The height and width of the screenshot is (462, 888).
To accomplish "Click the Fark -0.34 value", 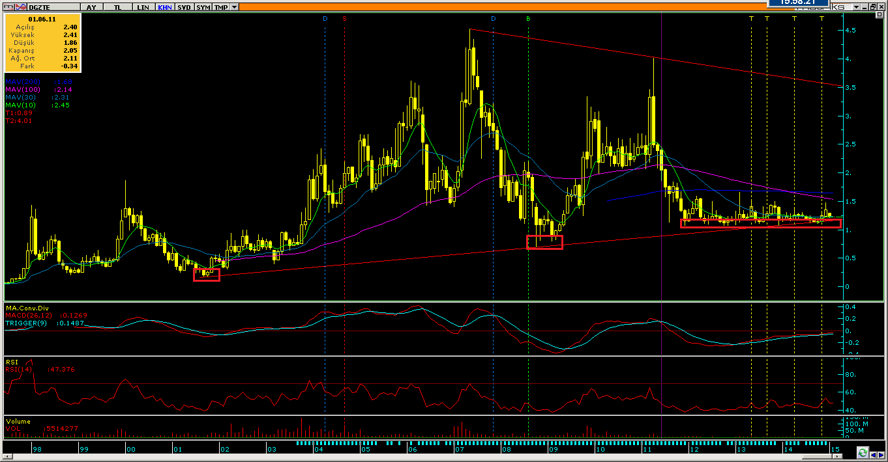I will click(69, 66).
